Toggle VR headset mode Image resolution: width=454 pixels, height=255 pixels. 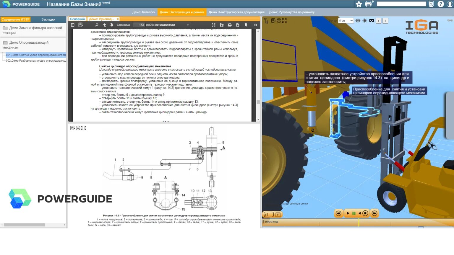pyautogui.click(x=372, y=21)
